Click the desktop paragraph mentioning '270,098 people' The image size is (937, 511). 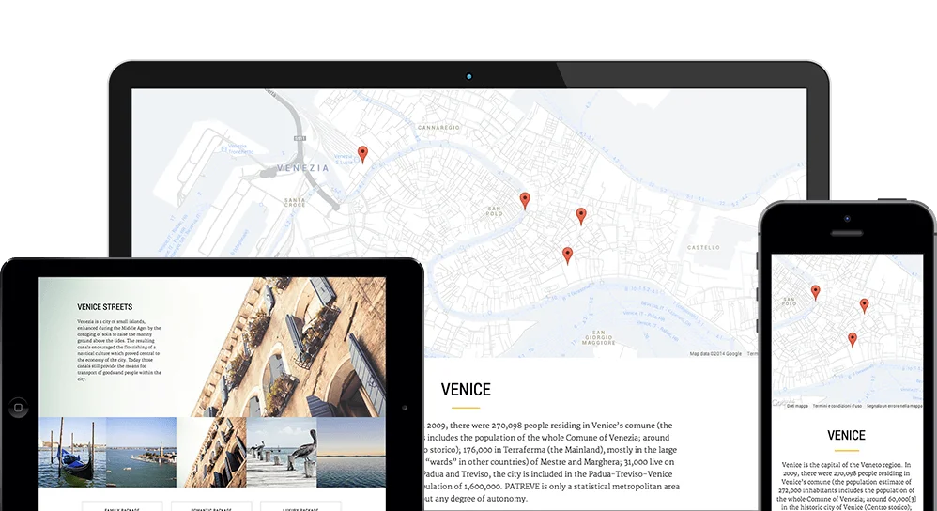pyautogui.click(x=550, y=461)
